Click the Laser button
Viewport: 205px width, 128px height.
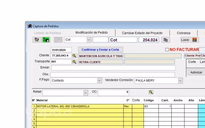[x=185, y=40]
